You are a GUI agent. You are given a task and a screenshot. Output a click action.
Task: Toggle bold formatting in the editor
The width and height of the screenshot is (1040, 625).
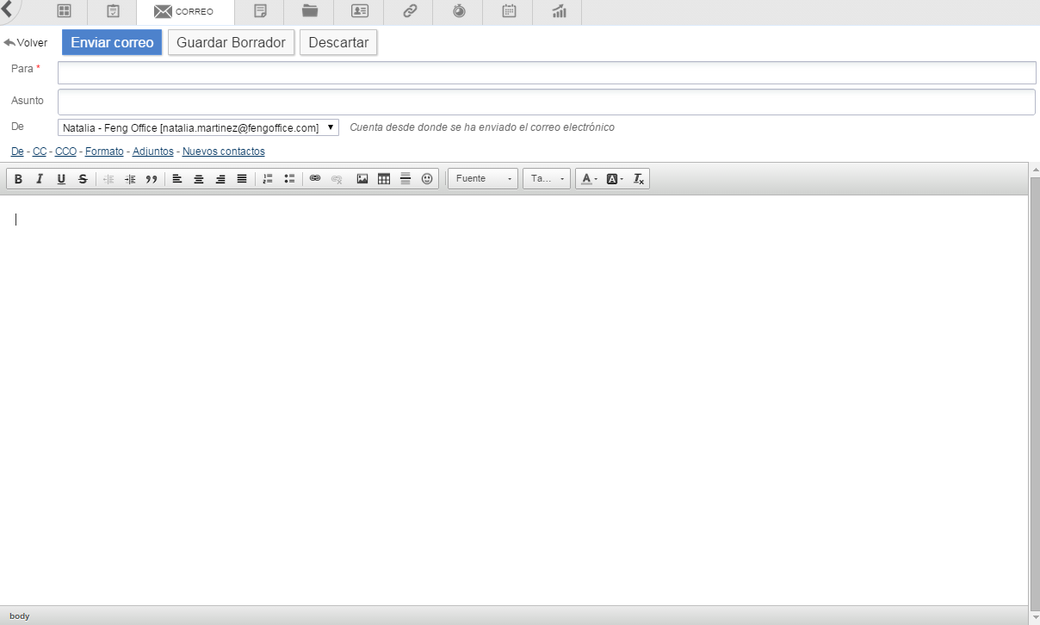point(18,179)
